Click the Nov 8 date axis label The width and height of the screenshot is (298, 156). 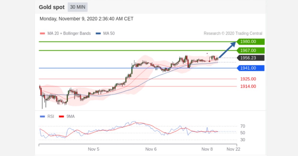pos(207,149)
